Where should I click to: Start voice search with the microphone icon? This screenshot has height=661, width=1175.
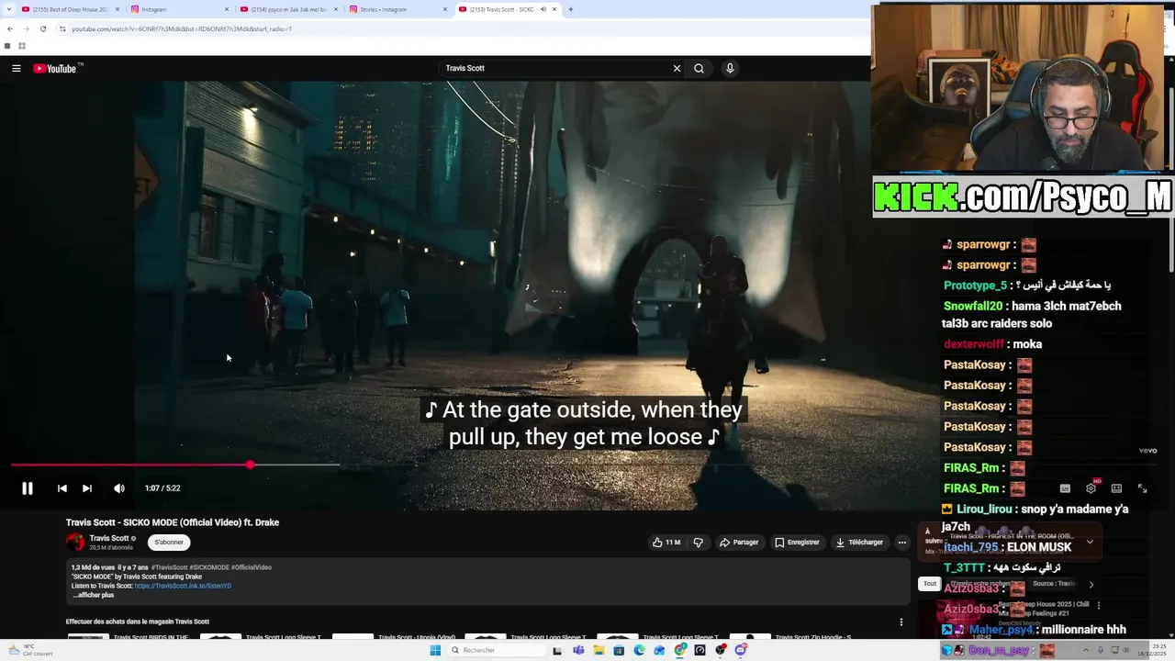(730, 68)
